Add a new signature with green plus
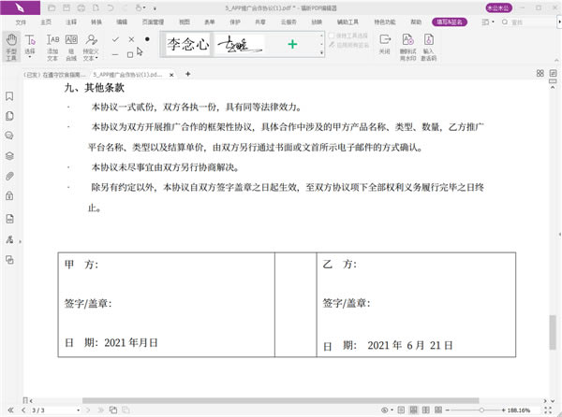Viewport: 562px width, 417px height. coord(292,44)
